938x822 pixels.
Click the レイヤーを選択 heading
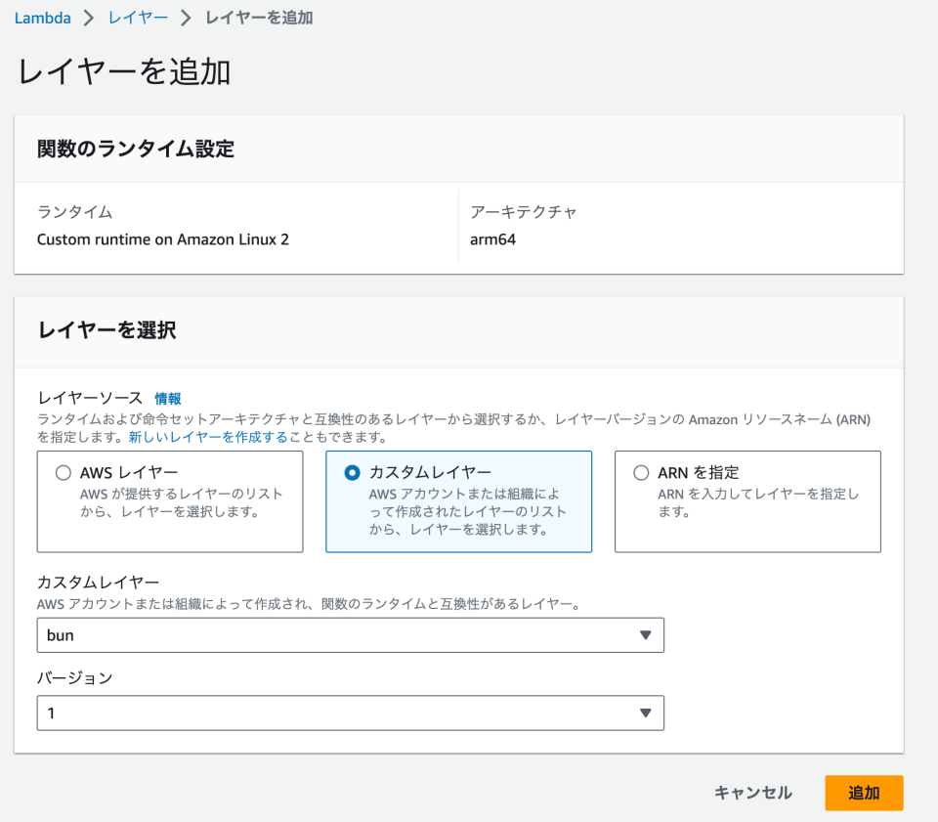tap(107, 329)
